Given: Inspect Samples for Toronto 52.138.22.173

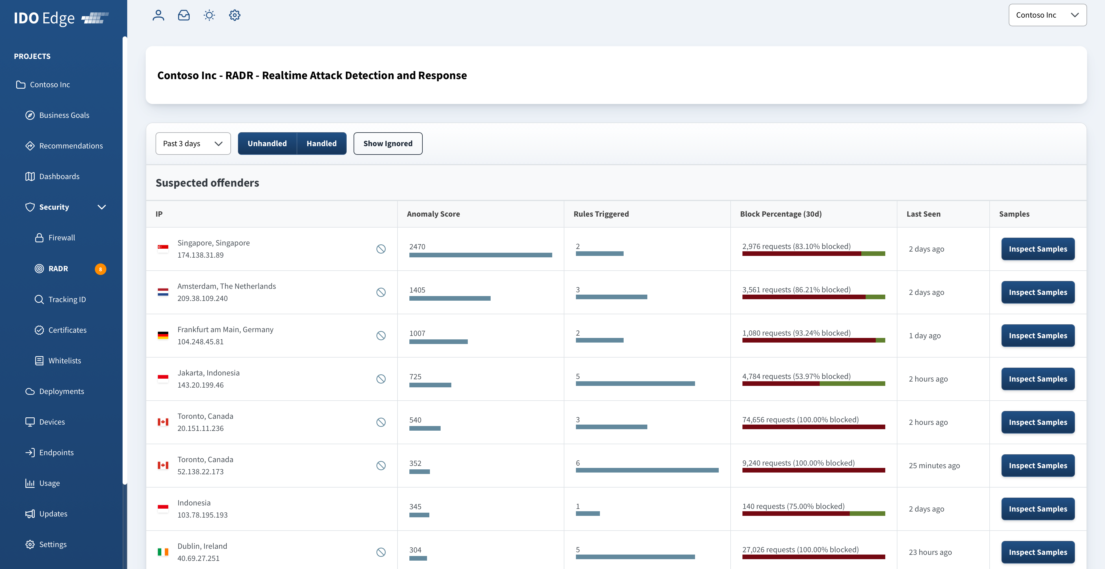Looking at the screenshot, I should click(x=1037, y=465).
